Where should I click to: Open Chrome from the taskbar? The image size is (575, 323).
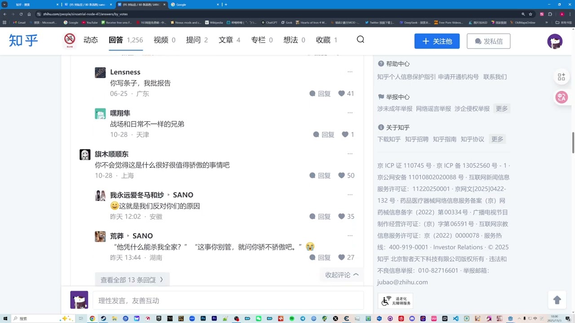coord(92,319)
